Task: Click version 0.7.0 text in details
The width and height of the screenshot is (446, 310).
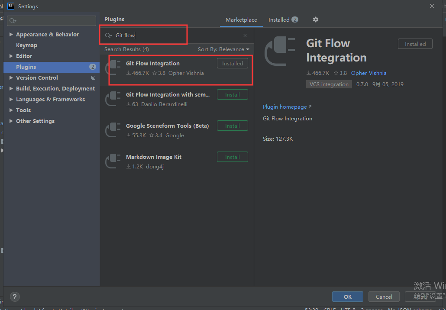Action: coord(362,84)
